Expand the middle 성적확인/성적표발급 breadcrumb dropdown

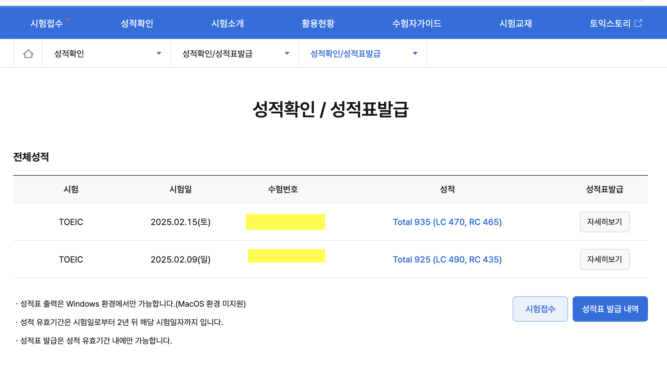coord(235,53)
